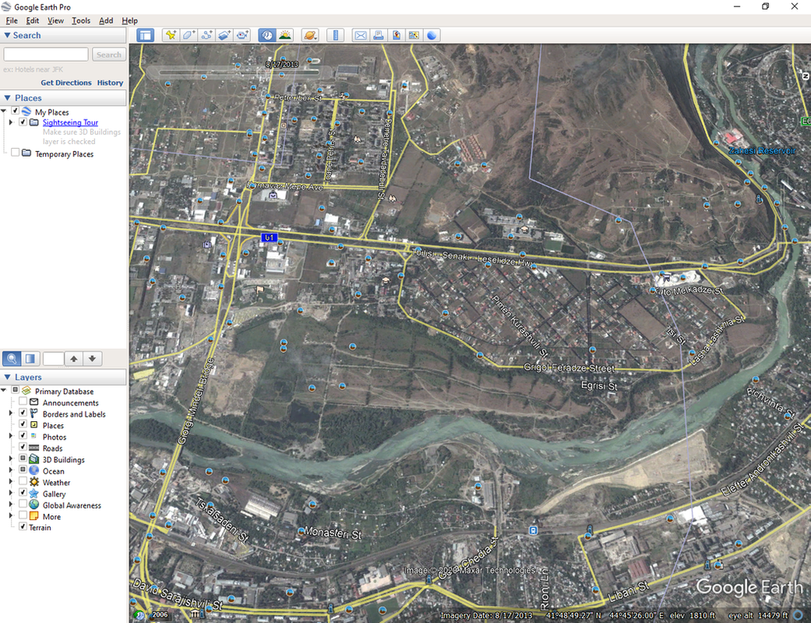Viewport: 811px width, 623px height.
Task: Click the 3D Buildings layer icon
Action: tap(34, 459)
